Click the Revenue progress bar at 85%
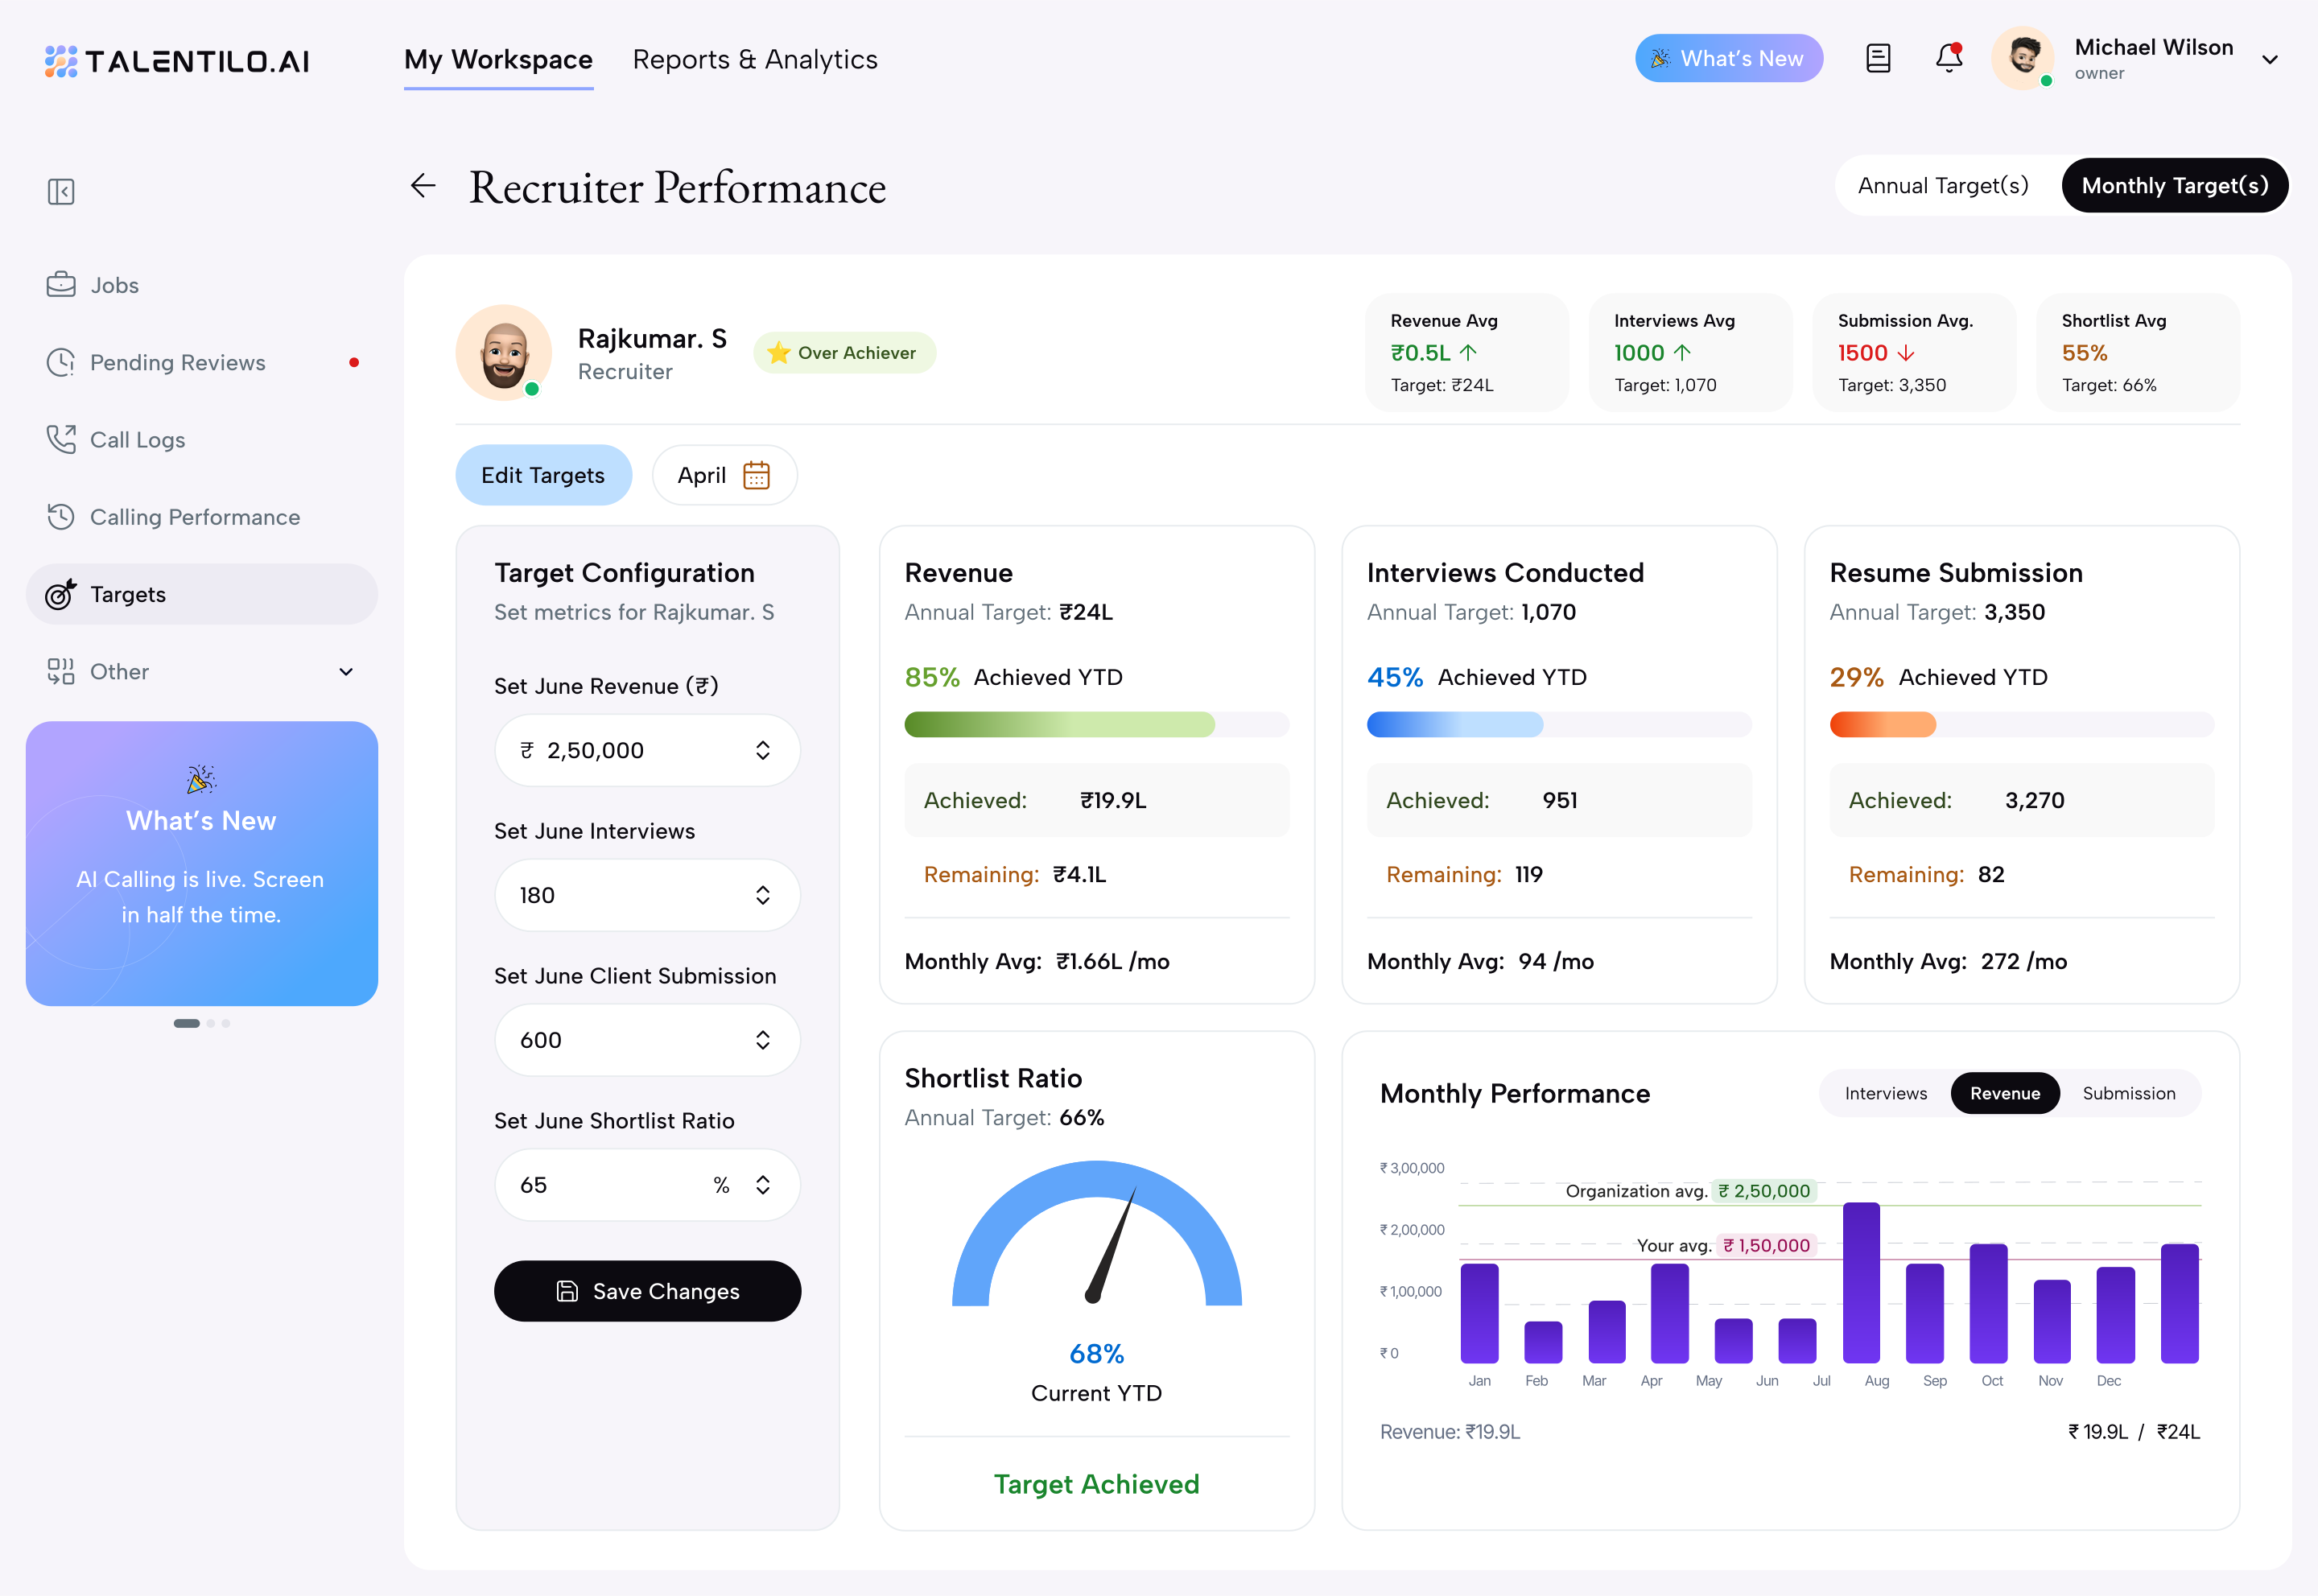 pos(1097,724)
